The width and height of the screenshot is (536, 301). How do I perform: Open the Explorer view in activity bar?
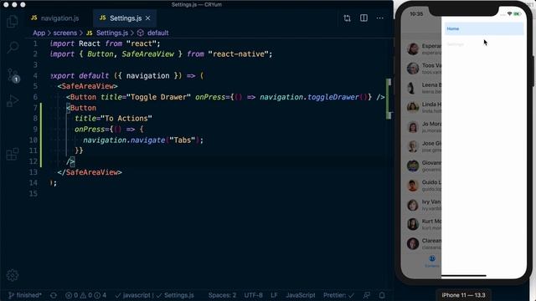13,22
